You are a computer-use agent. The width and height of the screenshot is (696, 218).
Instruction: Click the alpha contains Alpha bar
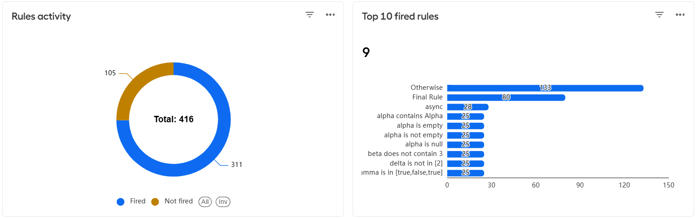[465, 116]
